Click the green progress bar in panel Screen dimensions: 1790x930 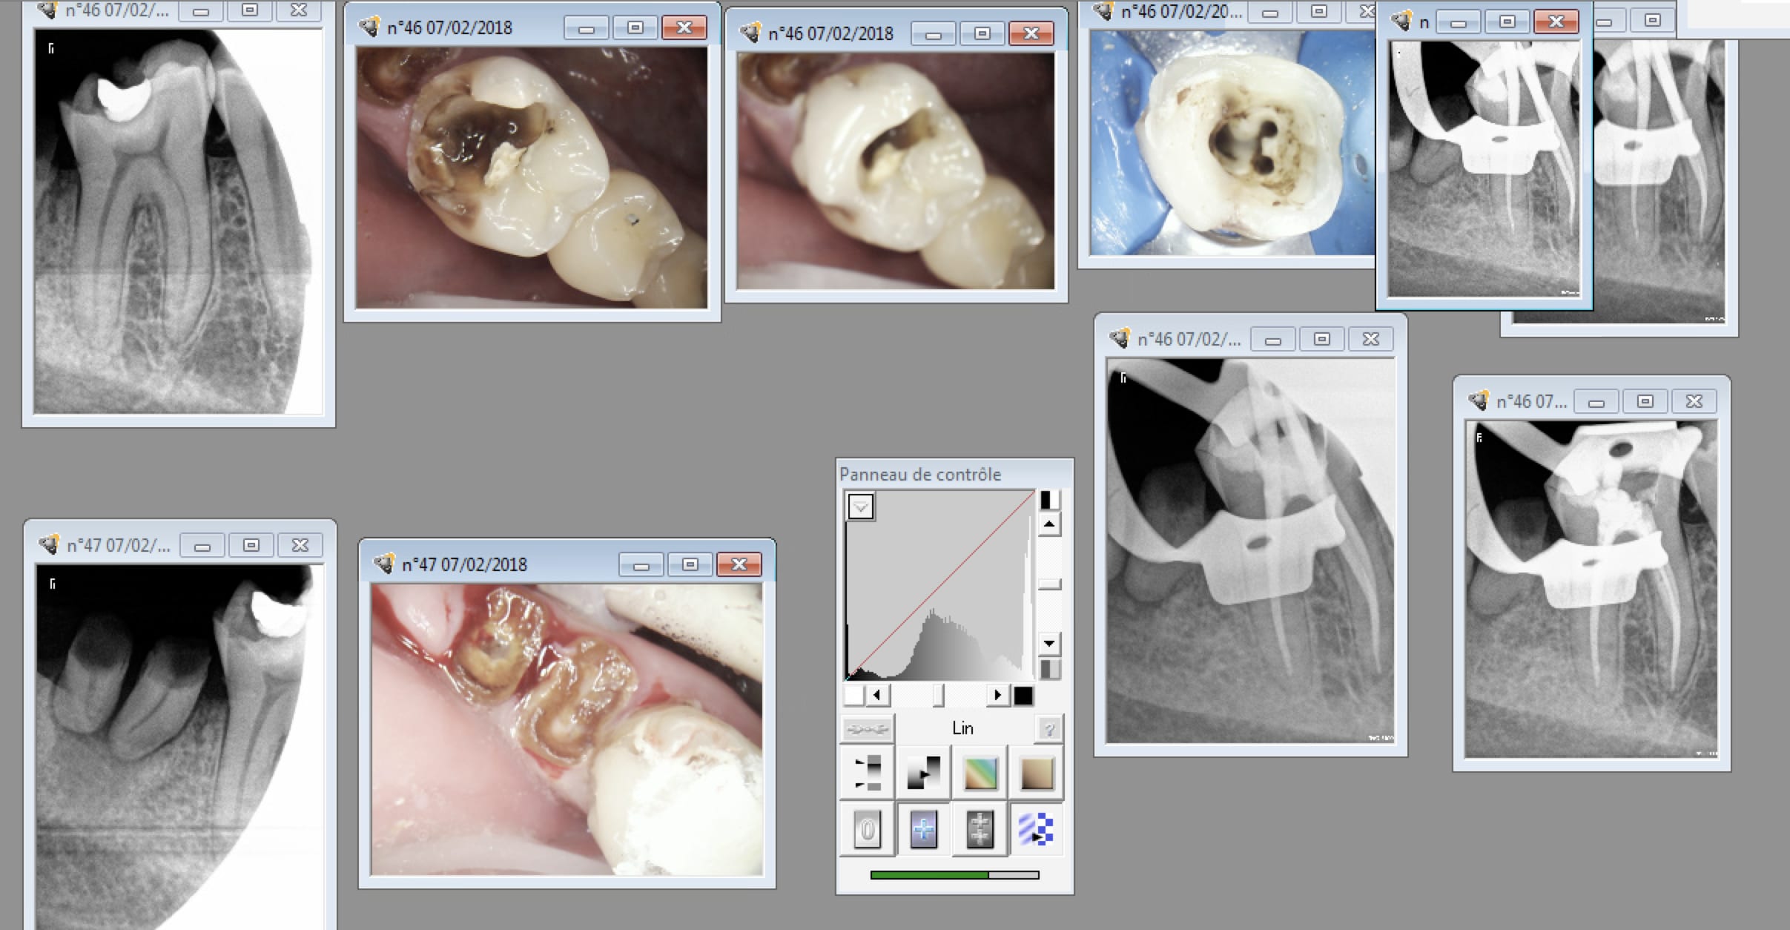point(929,875)
